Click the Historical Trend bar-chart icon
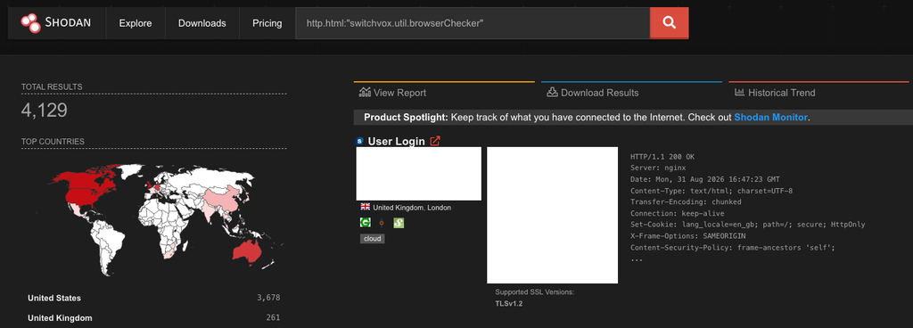Screen dimensions: 913x328 click(x=739, y=93)
